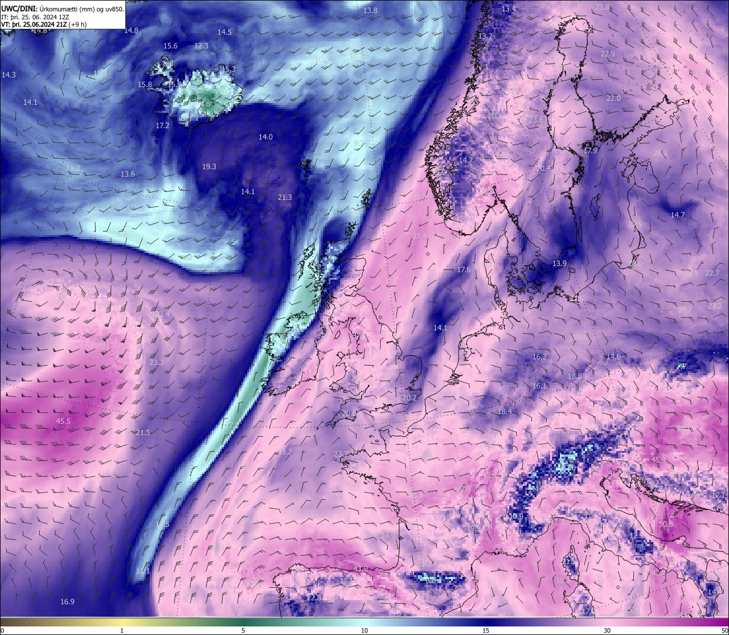Click the 27.2 value label
729x635 pixels.
[x=715, y=306]
